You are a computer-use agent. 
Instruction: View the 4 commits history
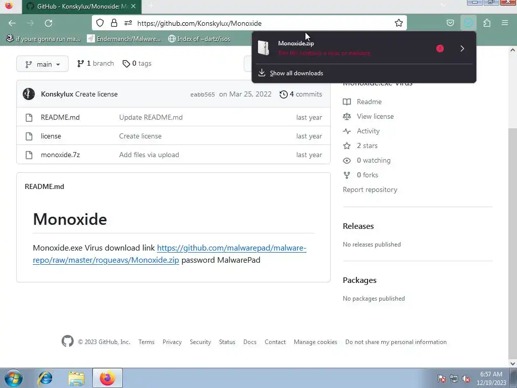(301, 94)
